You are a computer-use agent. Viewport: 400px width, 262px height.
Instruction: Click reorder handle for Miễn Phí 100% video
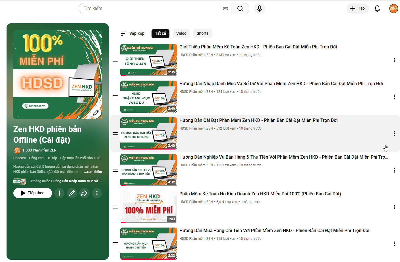coord(115,207)
